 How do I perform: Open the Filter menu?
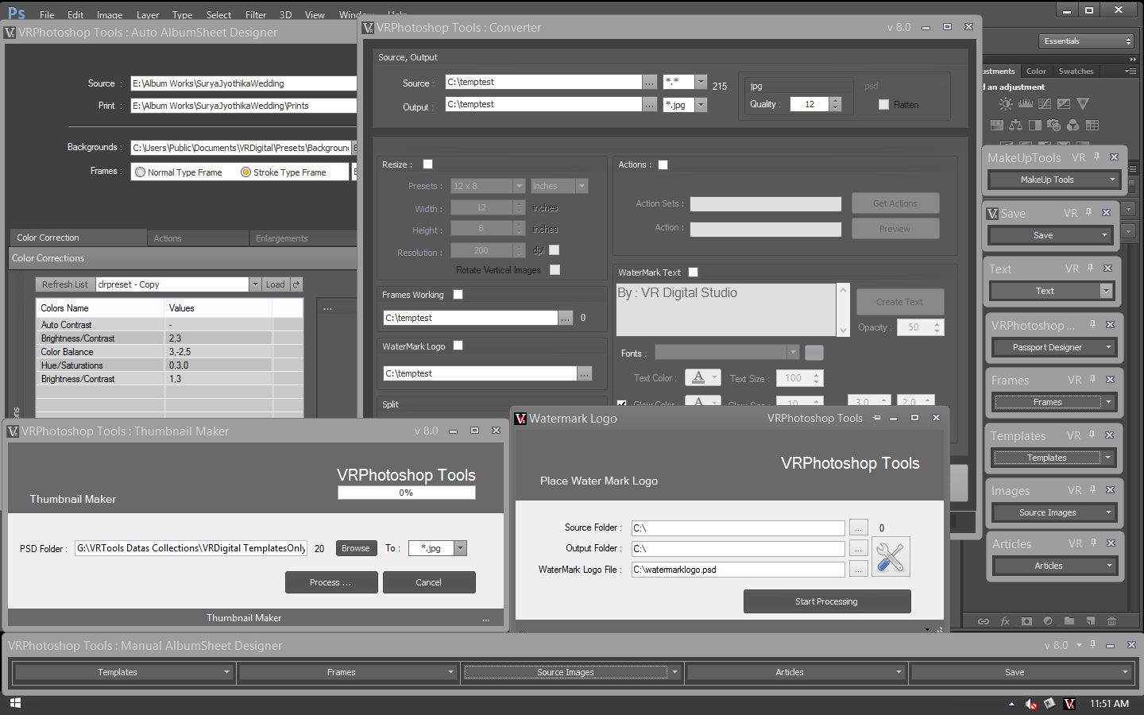256,14
